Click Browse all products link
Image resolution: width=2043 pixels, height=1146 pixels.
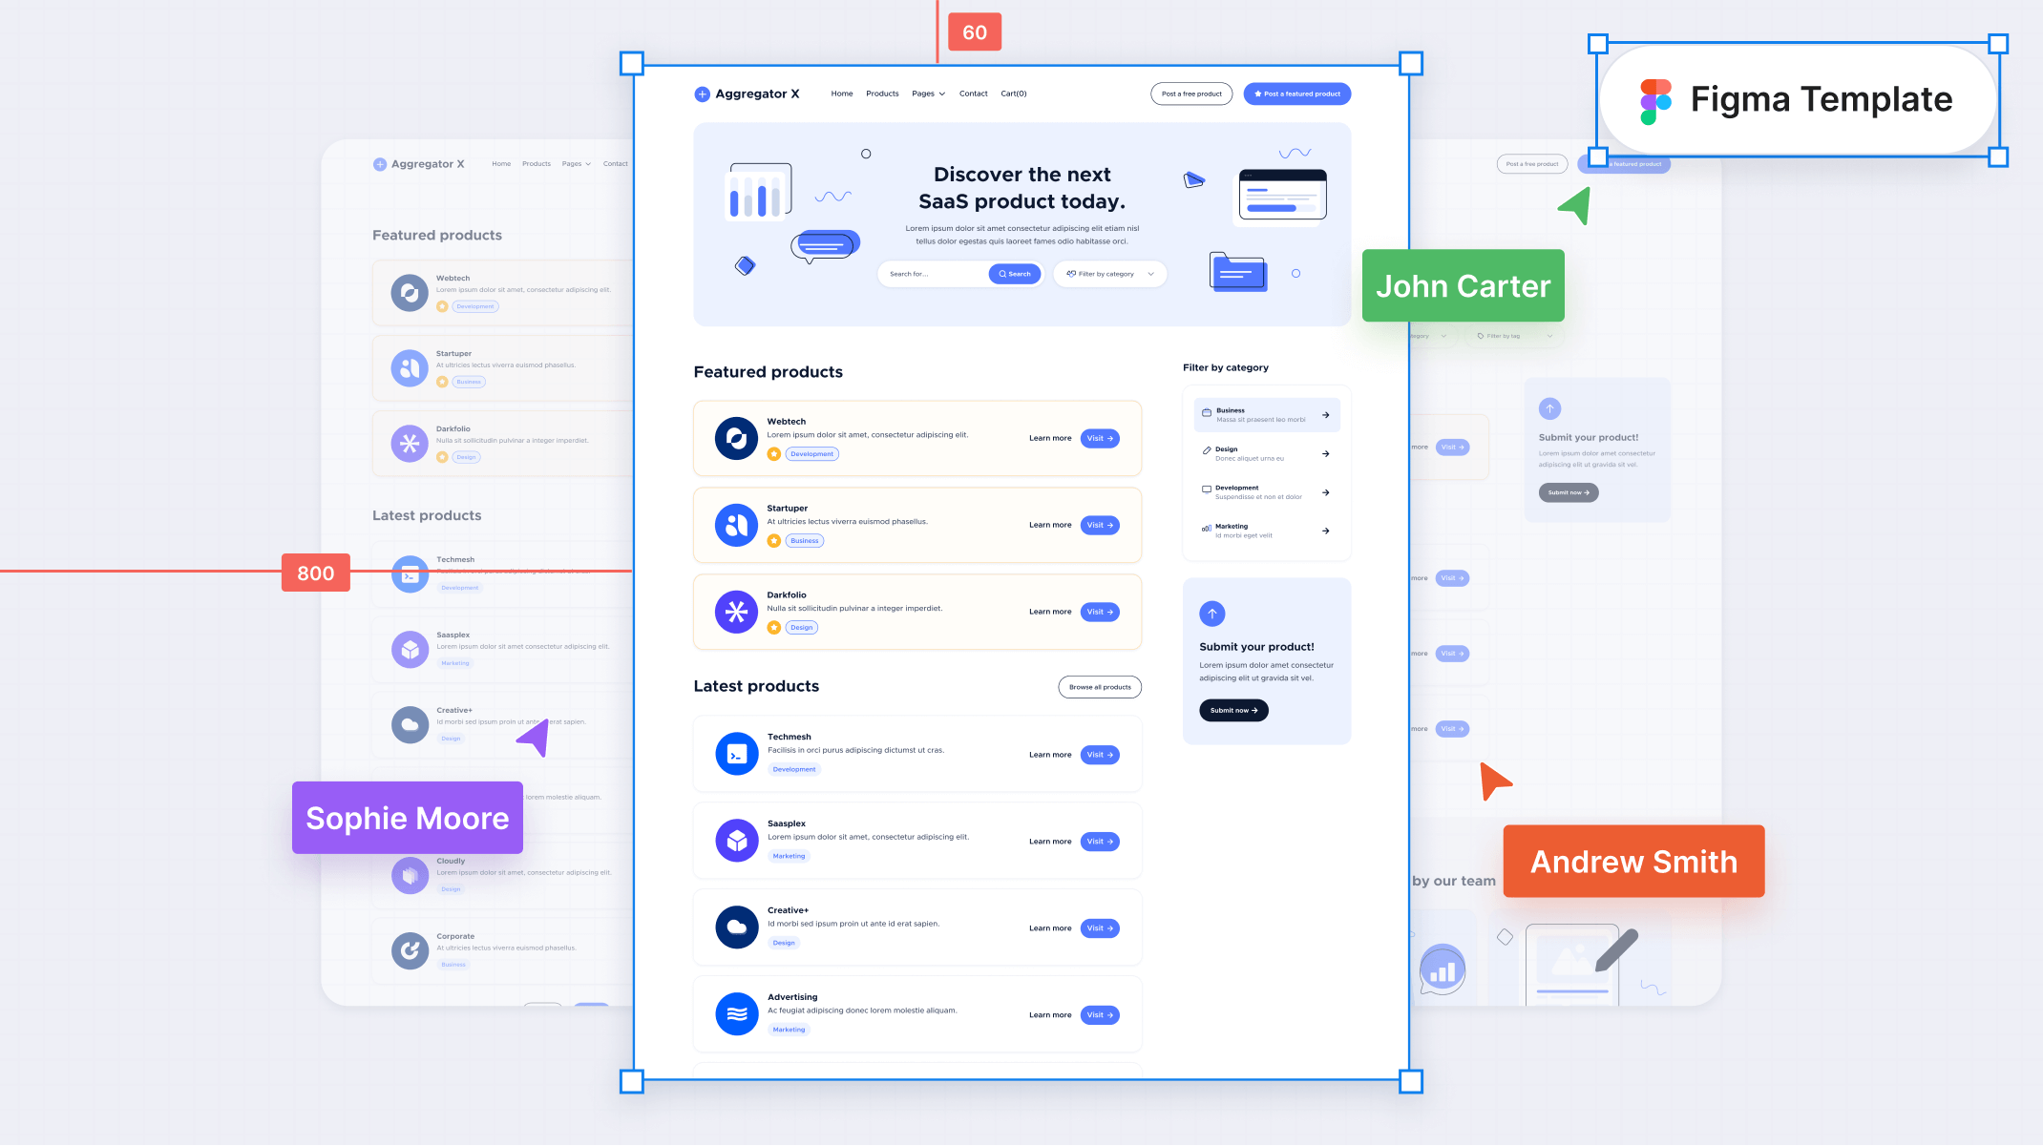pos(1100,687)
